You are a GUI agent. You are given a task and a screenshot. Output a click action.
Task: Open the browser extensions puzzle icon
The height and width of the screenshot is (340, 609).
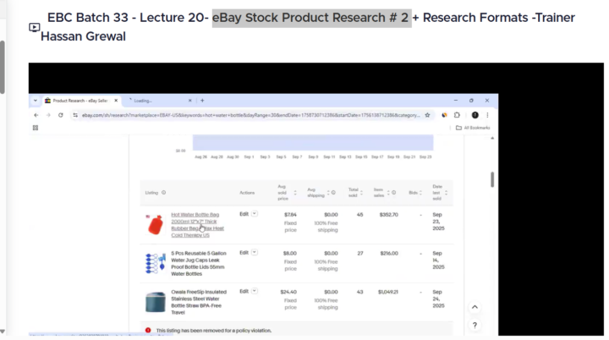tap(457, 114)
